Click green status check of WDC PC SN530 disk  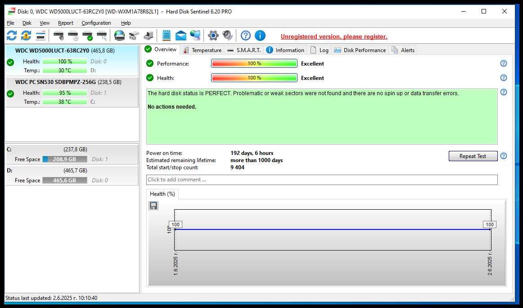[x=10, y=93]
